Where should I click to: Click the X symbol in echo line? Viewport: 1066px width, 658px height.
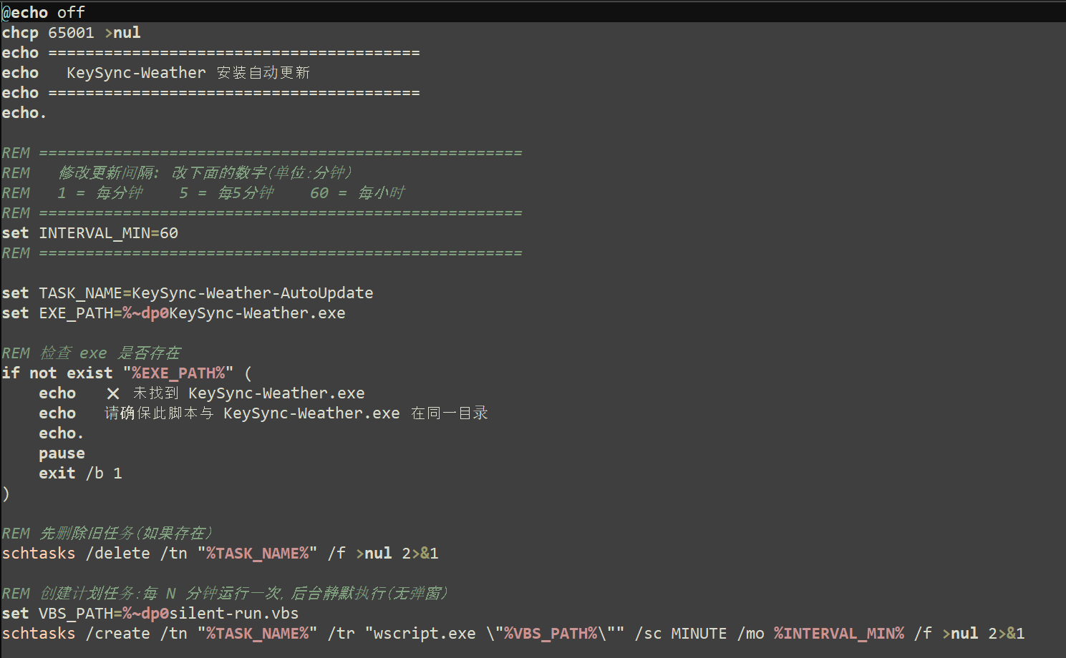[x=113, y=393]
